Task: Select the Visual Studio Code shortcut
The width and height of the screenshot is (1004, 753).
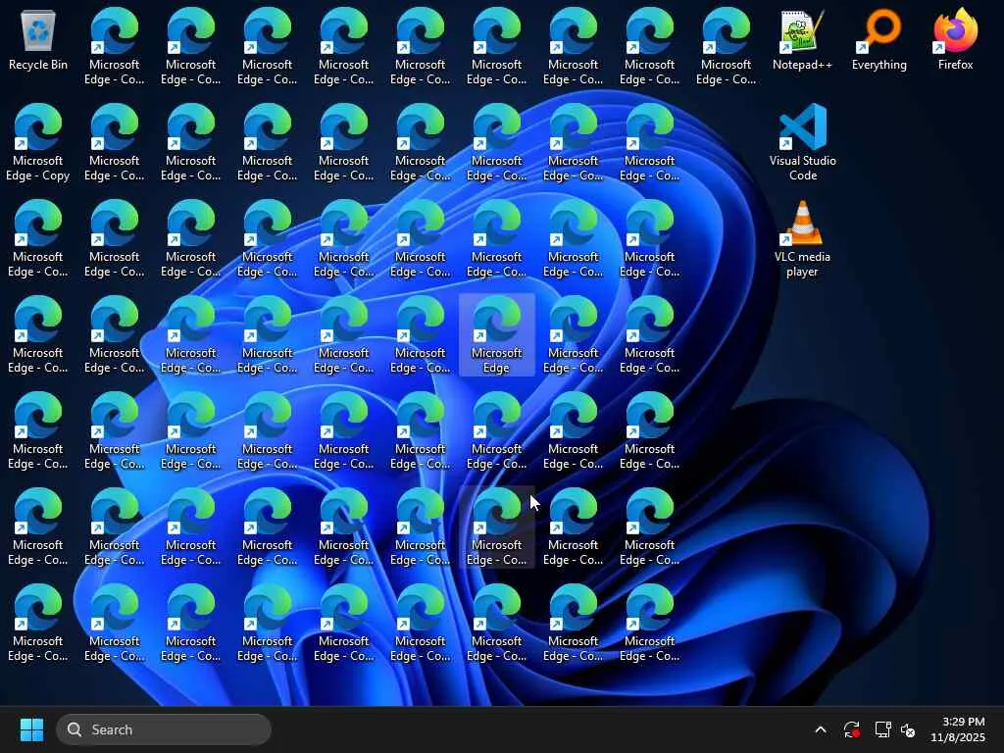Action: (x=802, y=142)
